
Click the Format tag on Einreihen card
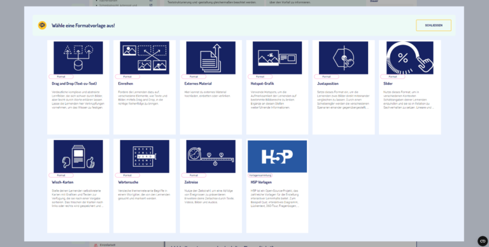(127, 76)
